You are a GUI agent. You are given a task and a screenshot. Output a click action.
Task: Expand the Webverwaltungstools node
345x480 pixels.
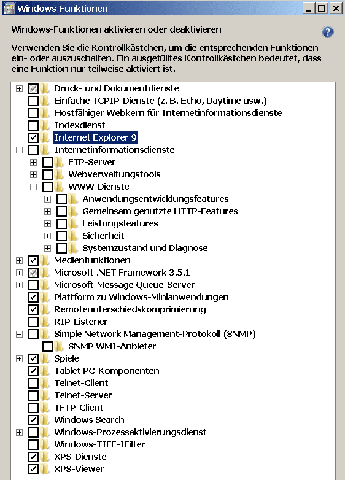click(33, 174)
